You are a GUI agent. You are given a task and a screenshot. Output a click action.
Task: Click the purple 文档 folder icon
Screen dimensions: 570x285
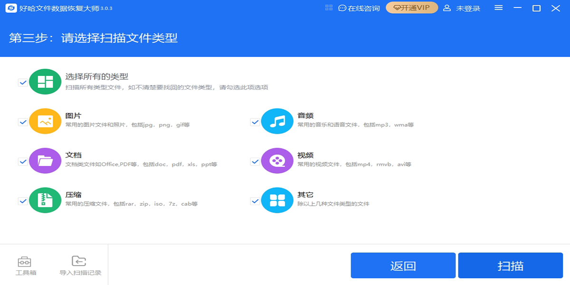click(45, 161)
